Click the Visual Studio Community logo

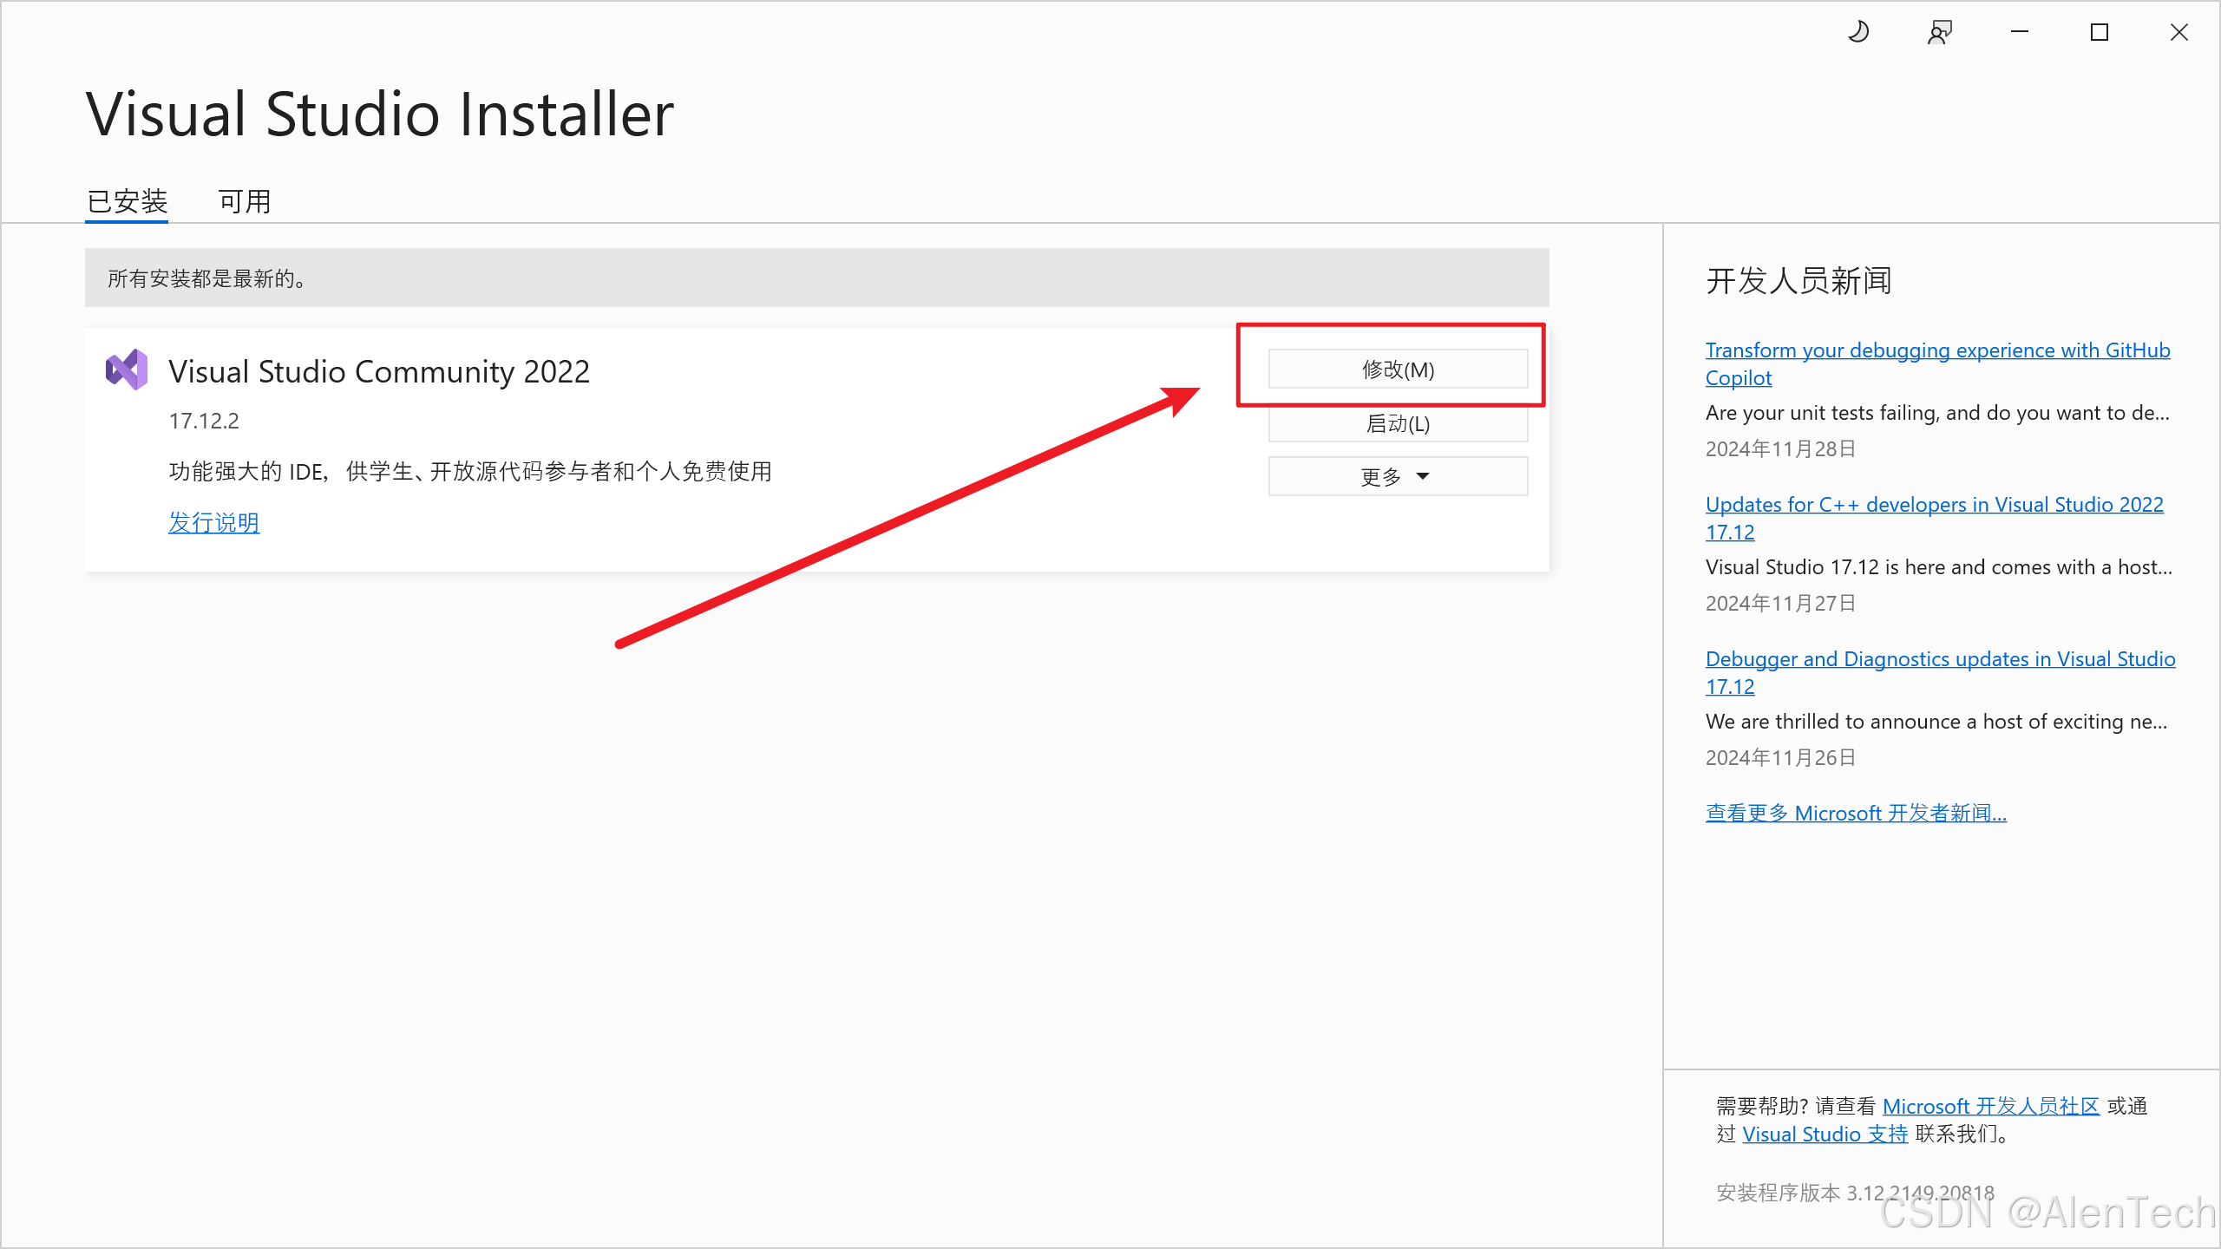click(x=127, y=370)
